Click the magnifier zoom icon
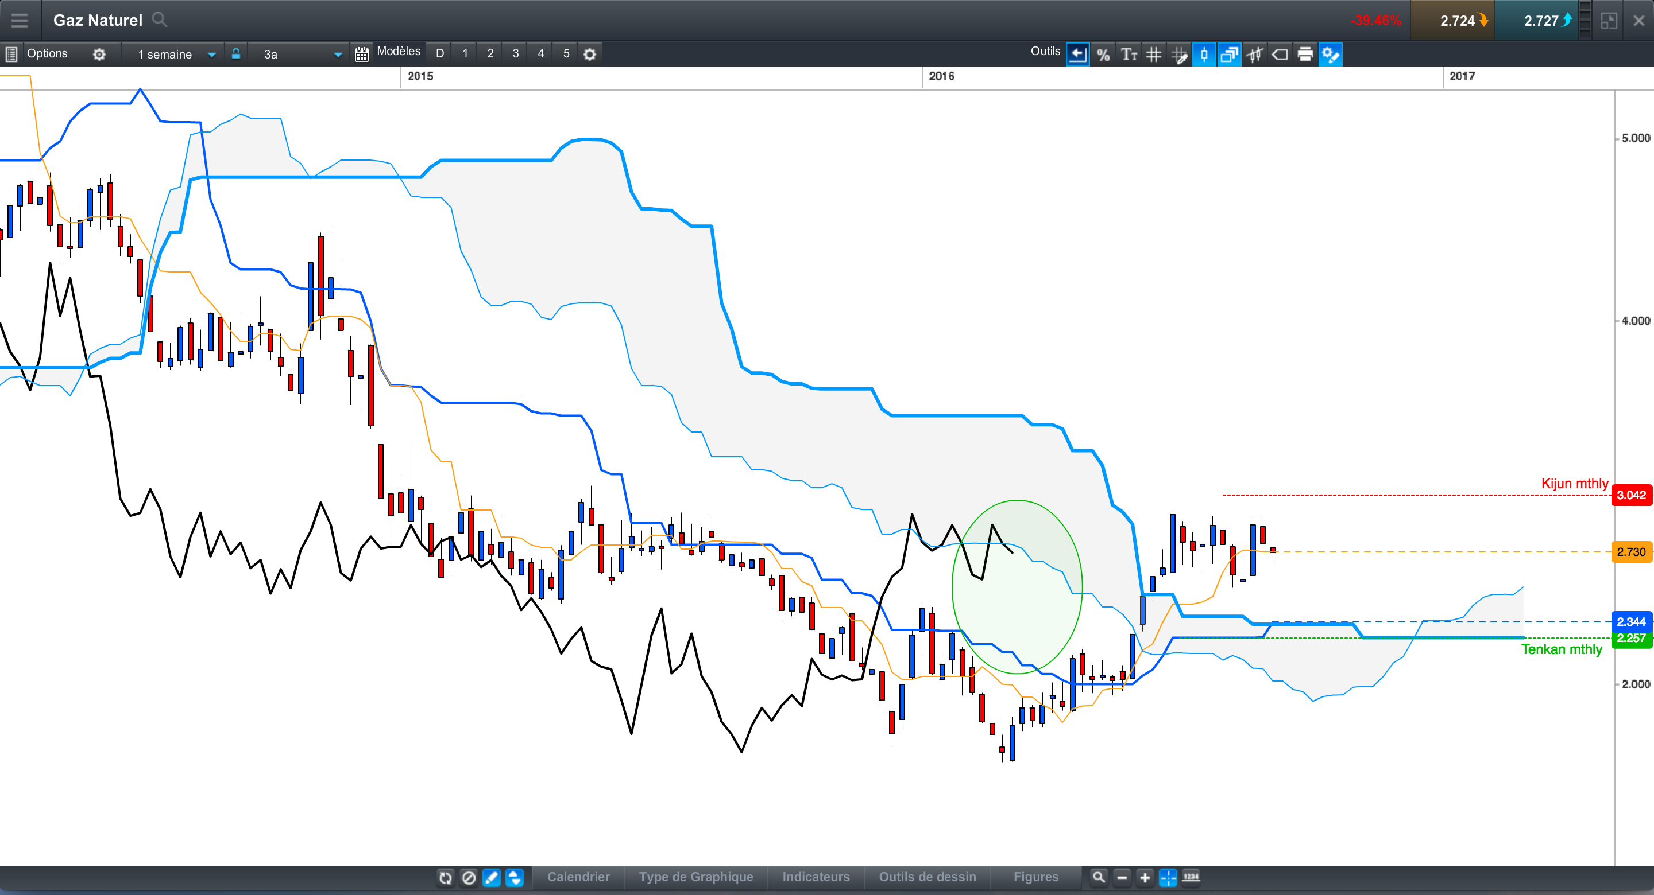 point(1099,877)
